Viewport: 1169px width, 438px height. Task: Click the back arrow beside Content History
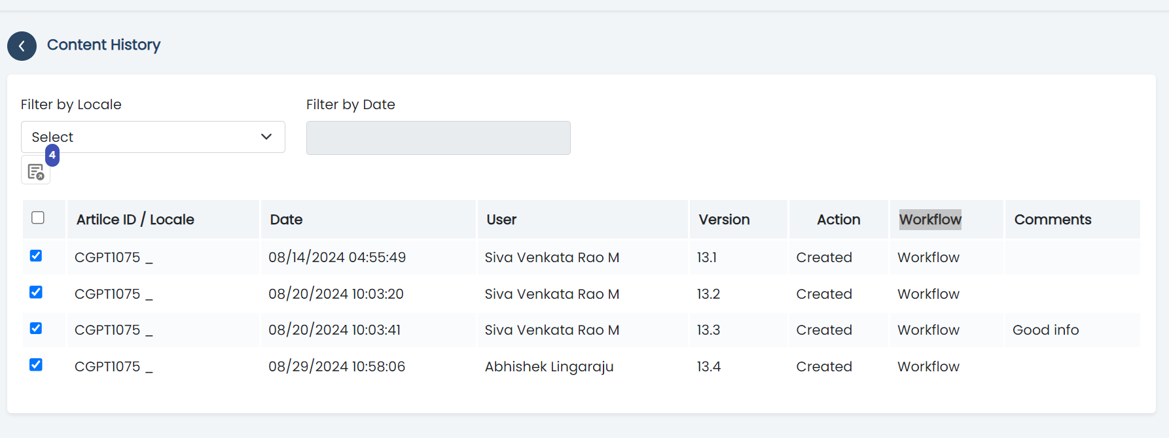tap(22, 46)
